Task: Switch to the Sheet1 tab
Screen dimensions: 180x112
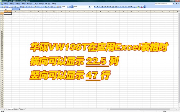Action: tap(10, 109)
